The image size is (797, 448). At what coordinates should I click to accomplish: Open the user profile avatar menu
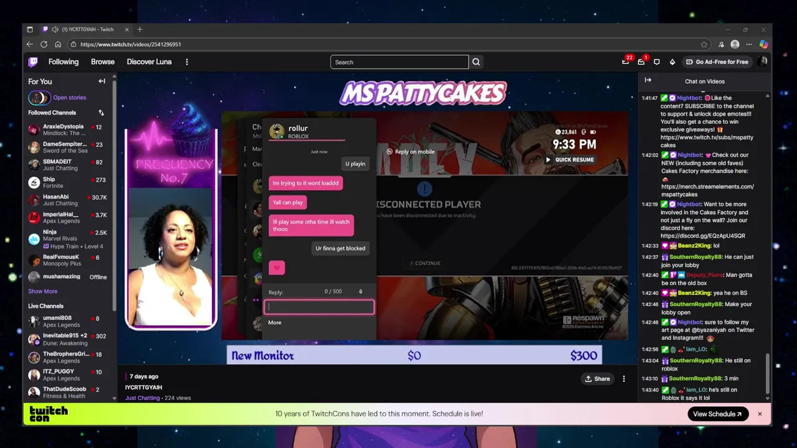tap(762, 62)
